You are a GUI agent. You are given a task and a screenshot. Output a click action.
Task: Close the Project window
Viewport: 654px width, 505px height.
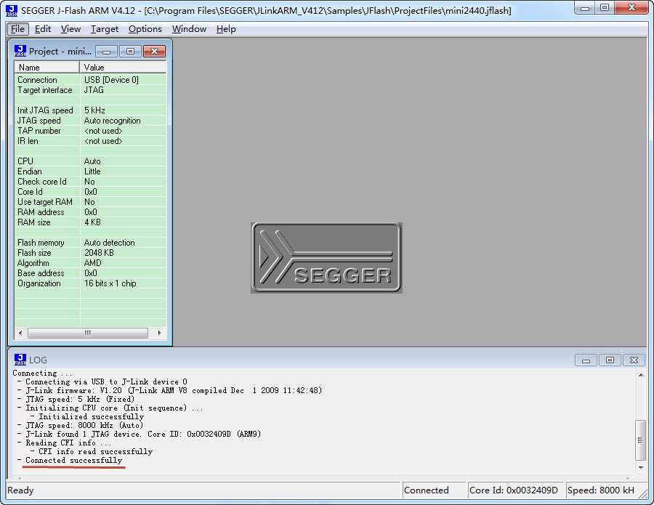coord(154,52)
